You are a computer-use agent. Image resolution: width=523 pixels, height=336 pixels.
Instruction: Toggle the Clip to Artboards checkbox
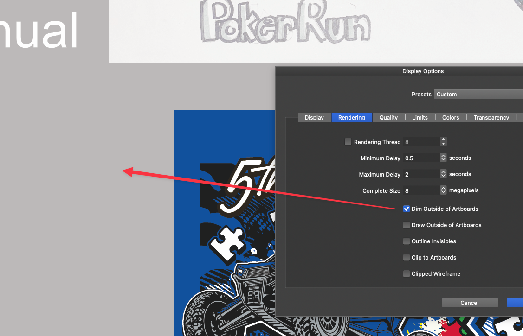[407, 258]
